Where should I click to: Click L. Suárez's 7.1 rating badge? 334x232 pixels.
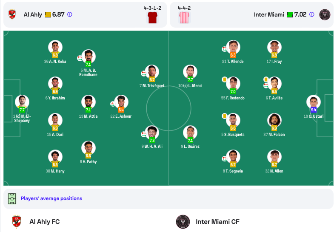point(190,140)
